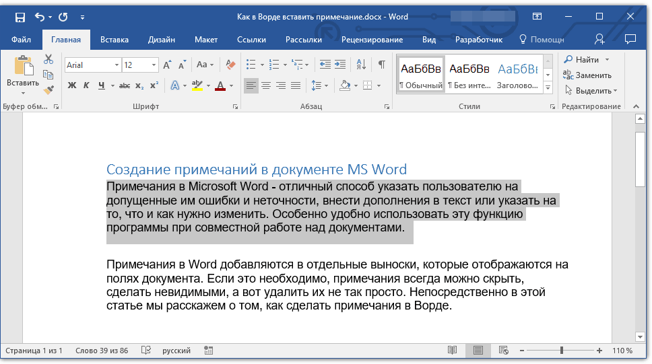Image resolution: width=652 pixels, height=364 pixels.
Task: Open the Вставка ribbon tab
Action: [x=115, y=40]
